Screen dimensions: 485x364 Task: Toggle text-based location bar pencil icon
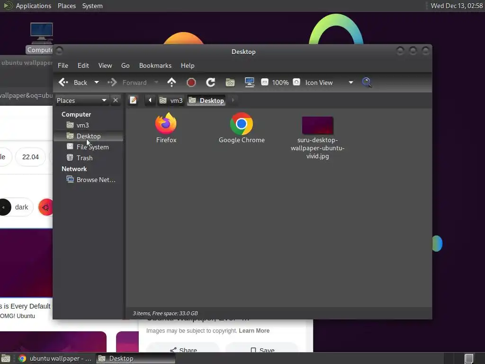tap(133, 100)
